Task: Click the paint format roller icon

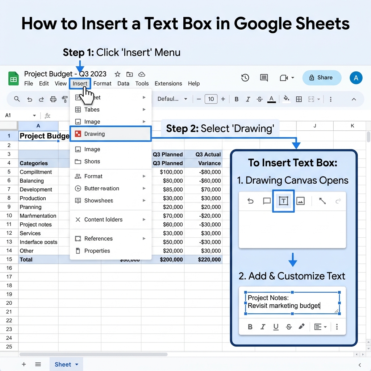Action: pos(64,99)
